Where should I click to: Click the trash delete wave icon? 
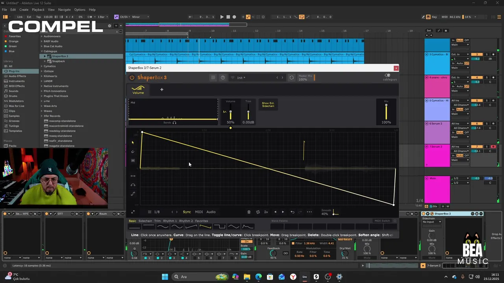point(249,212)
